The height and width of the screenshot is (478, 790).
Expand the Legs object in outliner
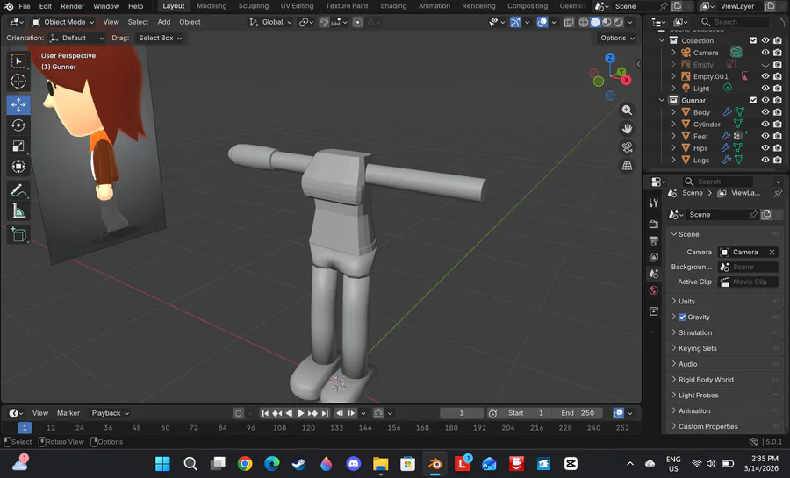[674, 160]
